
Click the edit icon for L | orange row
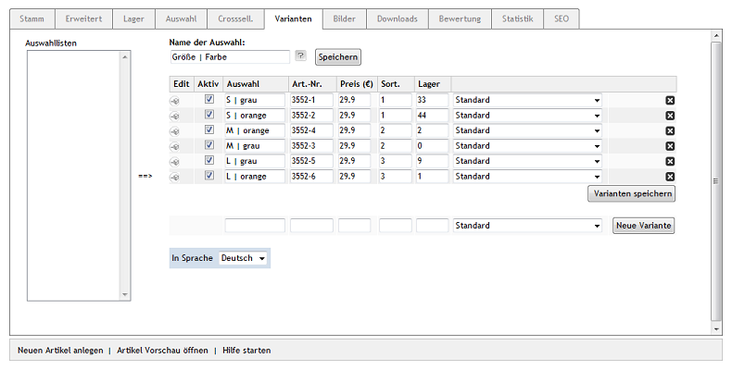[x=174, y=177]
